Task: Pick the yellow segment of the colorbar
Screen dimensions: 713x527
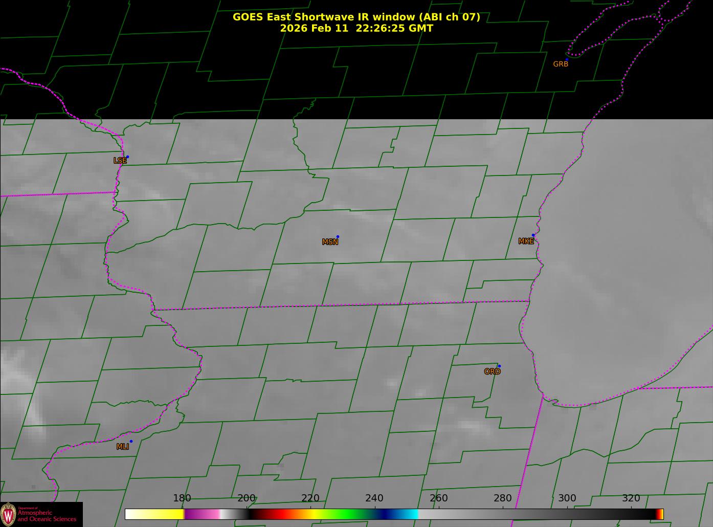Action: (x=159, y=514)
